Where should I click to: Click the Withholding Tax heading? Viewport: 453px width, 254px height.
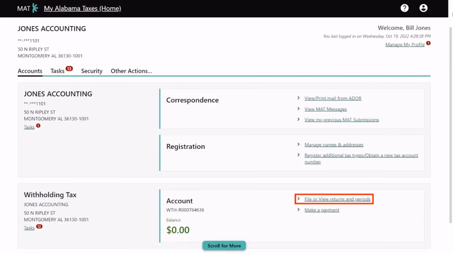pos(50,195)
